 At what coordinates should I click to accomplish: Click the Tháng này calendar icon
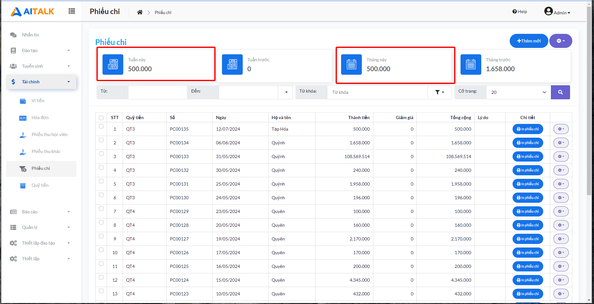(351, 65)
